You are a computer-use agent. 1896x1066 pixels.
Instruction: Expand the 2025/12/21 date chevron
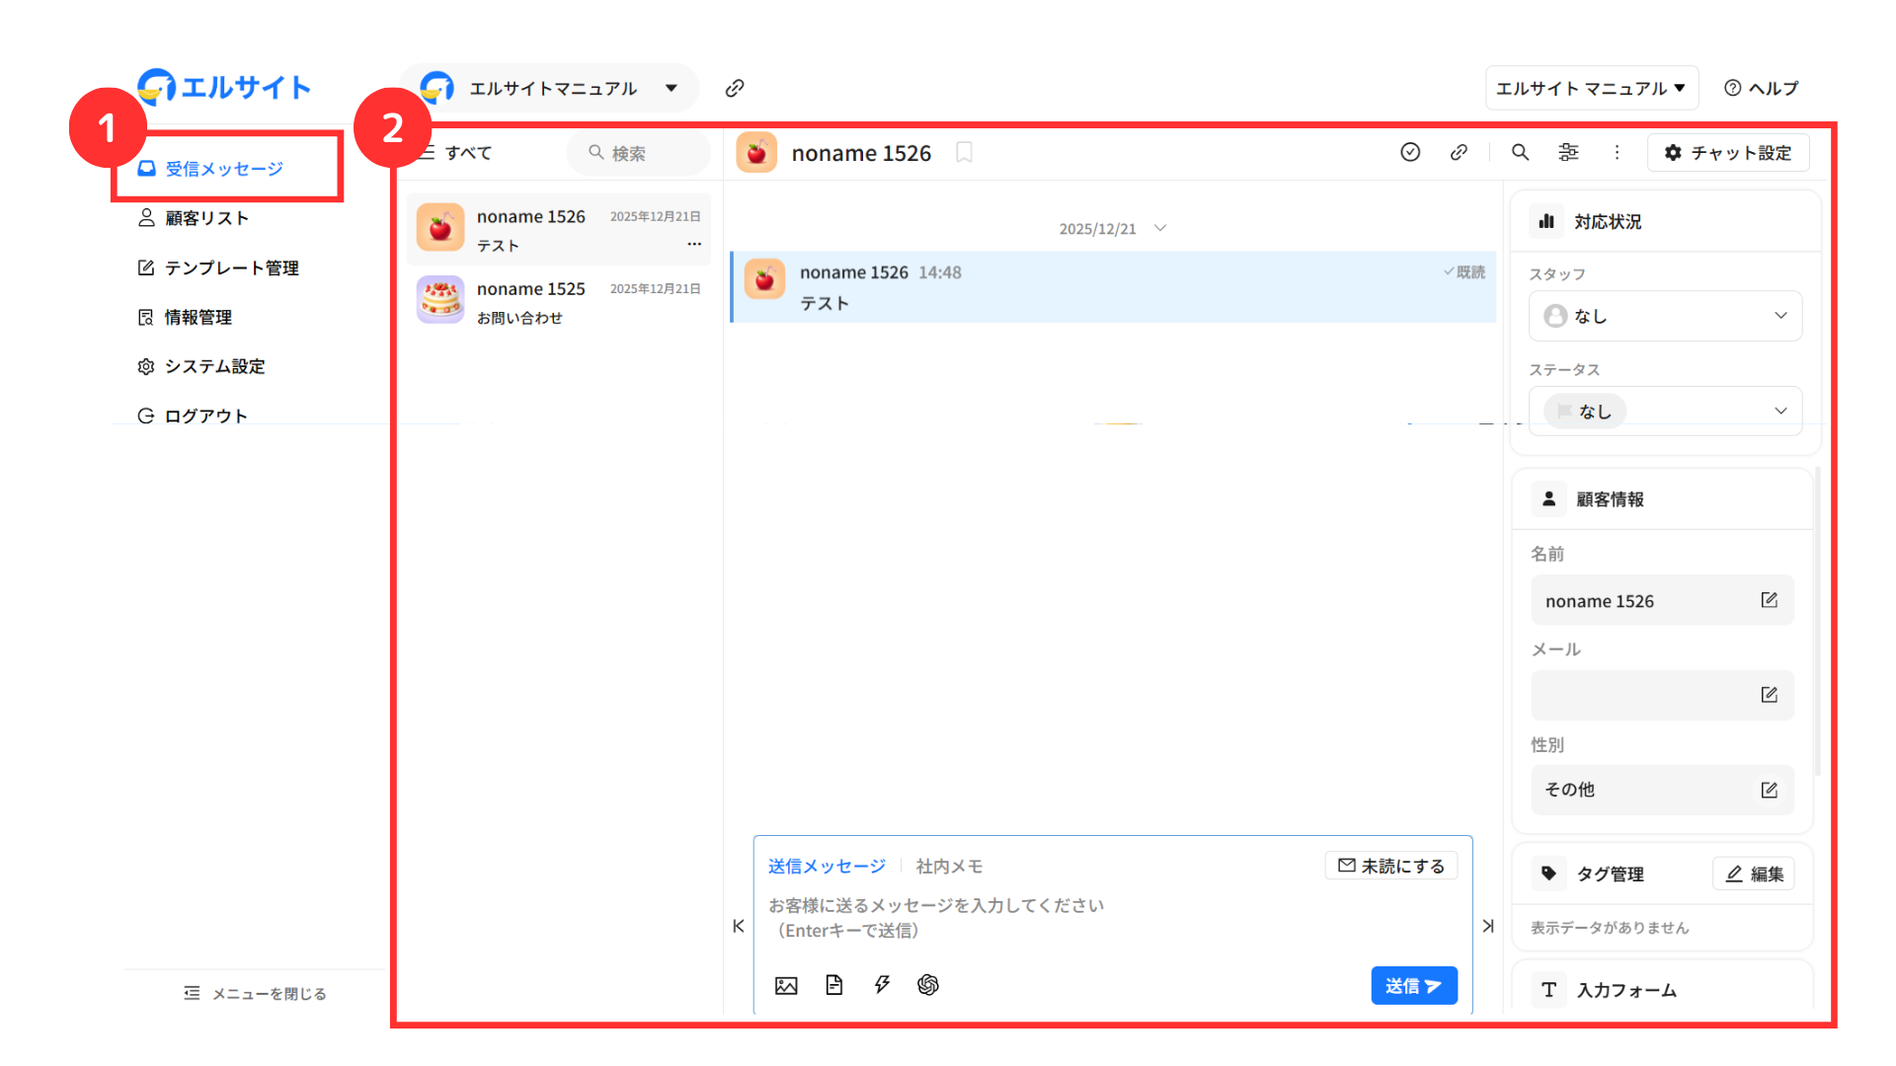(1160, 228)
